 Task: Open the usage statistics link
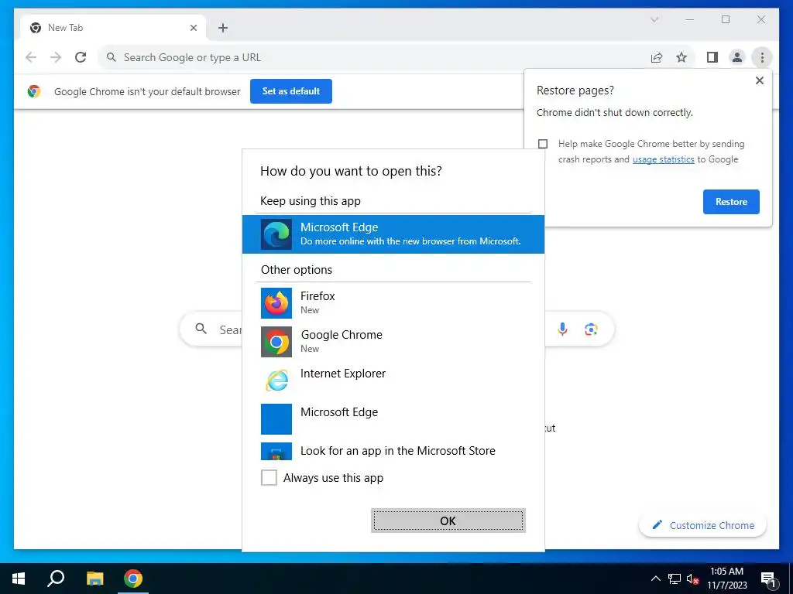(x=663, y=159)
